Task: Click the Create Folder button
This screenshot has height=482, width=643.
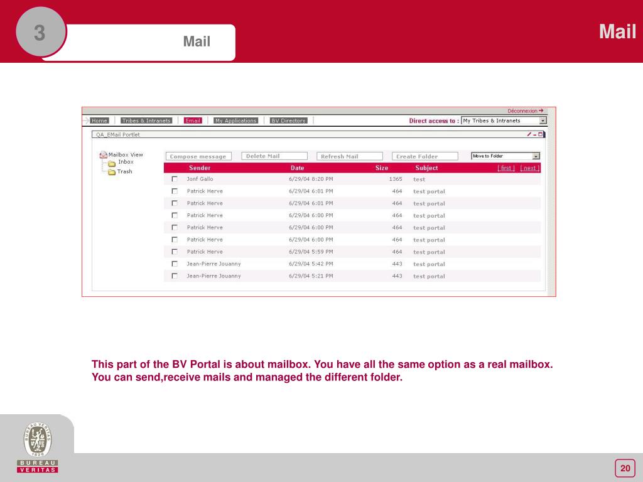Action: point(425,156)
